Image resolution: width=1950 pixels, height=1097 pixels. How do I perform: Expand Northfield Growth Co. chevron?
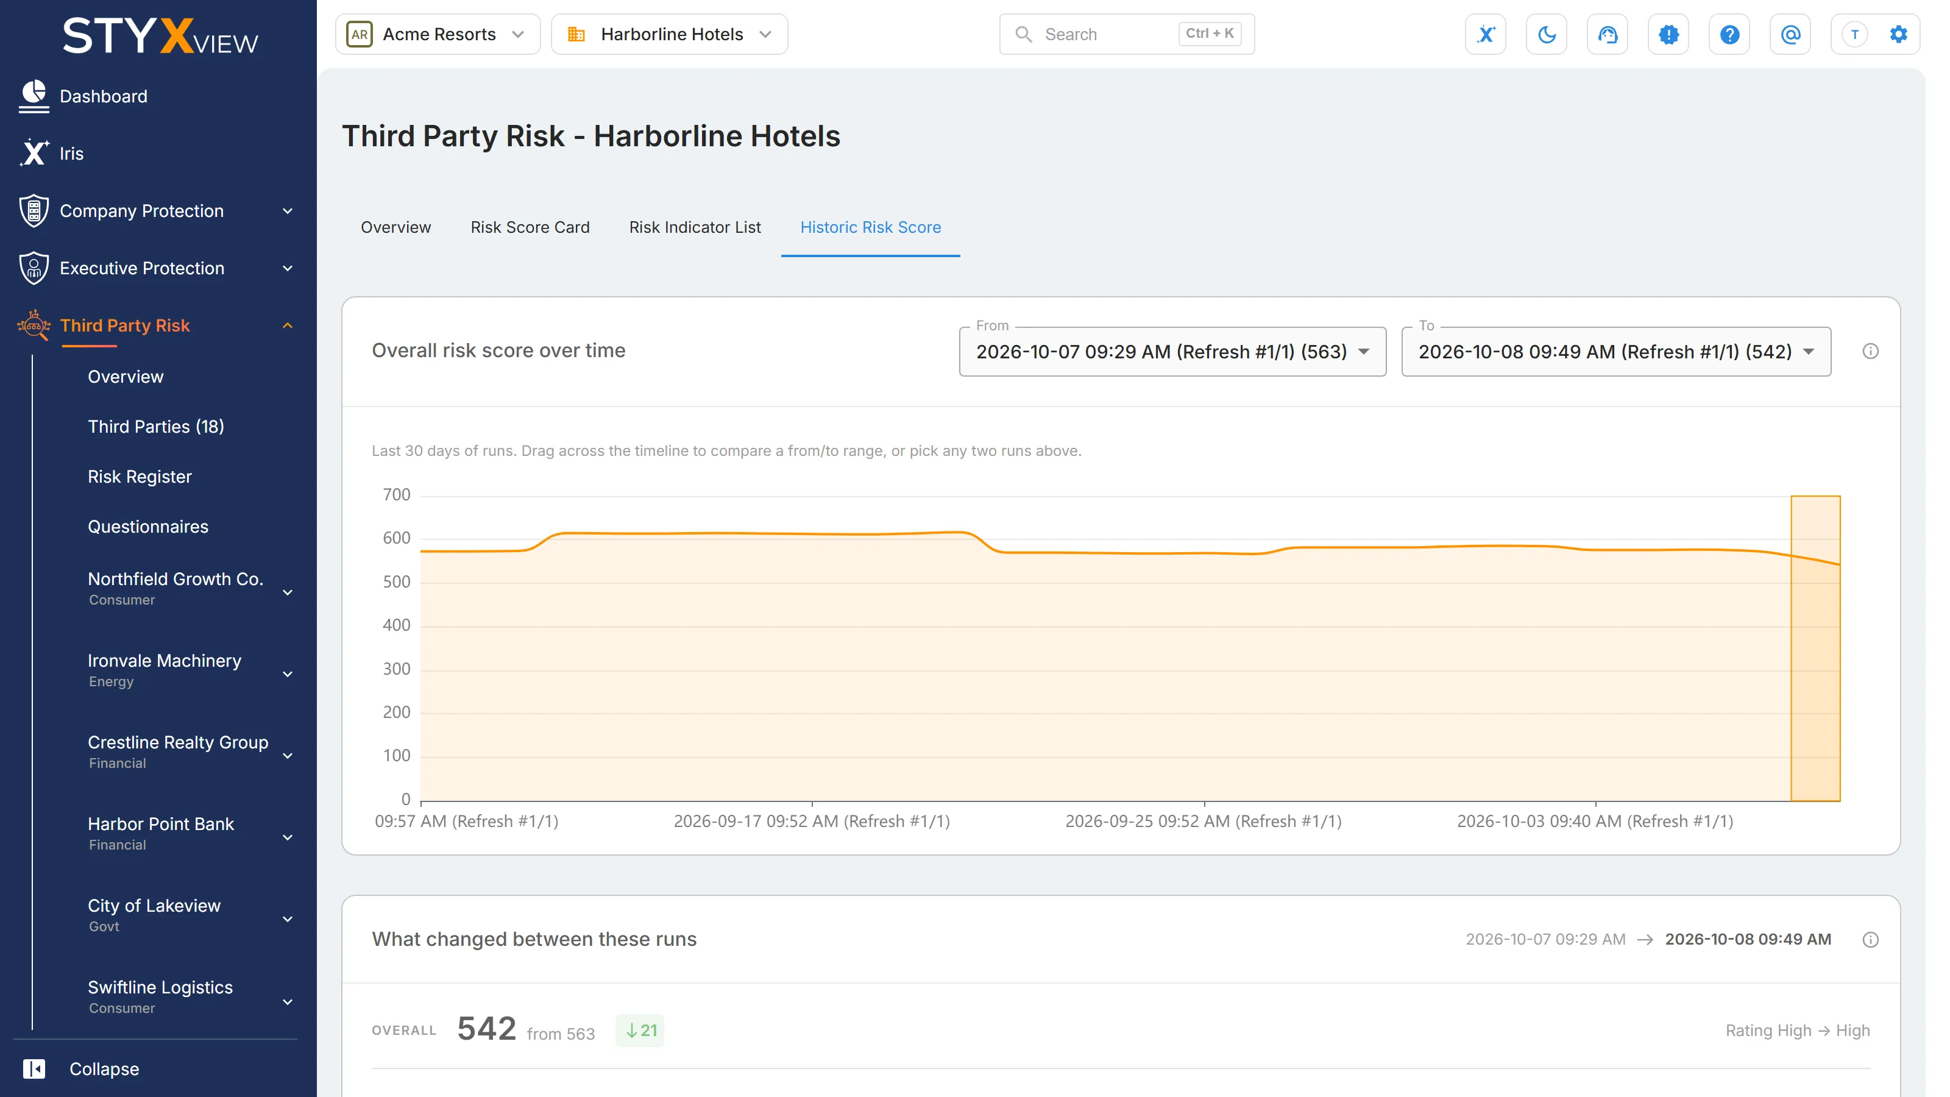pos(288,592)
